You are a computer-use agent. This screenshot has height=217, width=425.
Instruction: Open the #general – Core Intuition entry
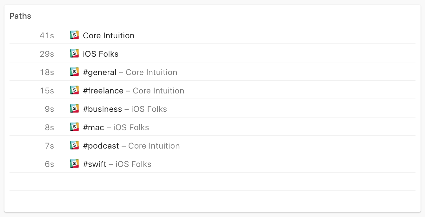coord(213,72)
